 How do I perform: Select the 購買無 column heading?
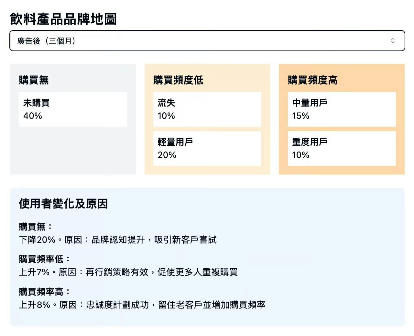click(34, 80)
